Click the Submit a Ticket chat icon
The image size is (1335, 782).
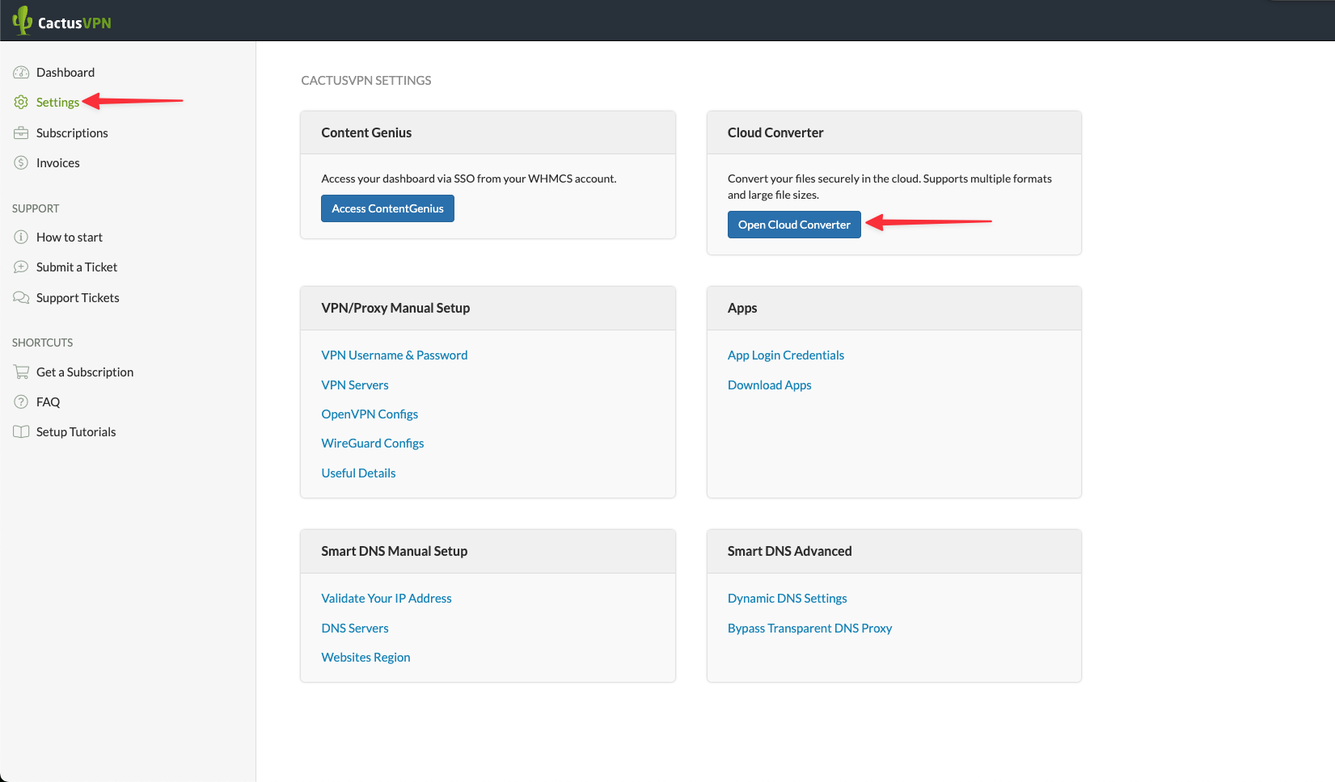pyautogui.click(x=21, y=267)
